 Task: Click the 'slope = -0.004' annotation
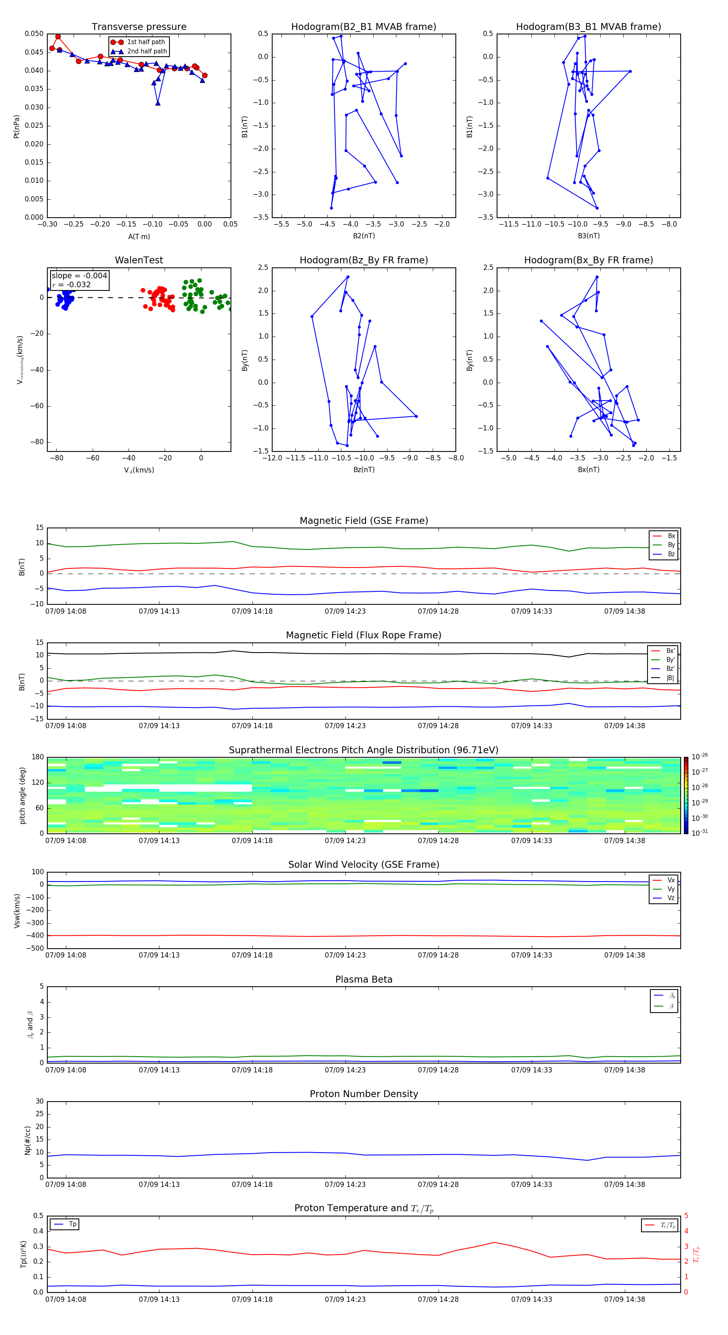coord(79,276)
